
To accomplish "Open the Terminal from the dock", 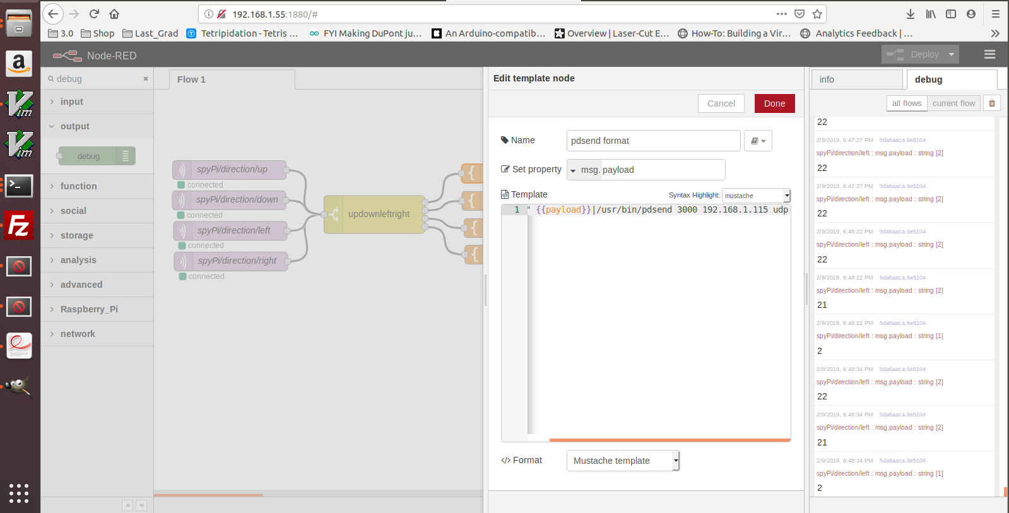I will (x=19, y=186).
